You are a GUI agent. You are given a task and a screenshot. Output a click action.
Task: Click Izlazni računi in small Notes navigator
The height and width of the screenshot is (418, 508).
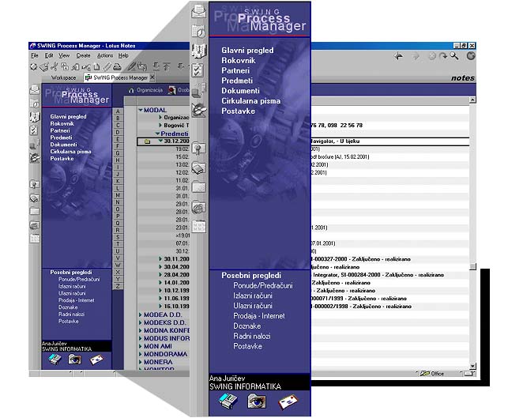click(72, 287)
